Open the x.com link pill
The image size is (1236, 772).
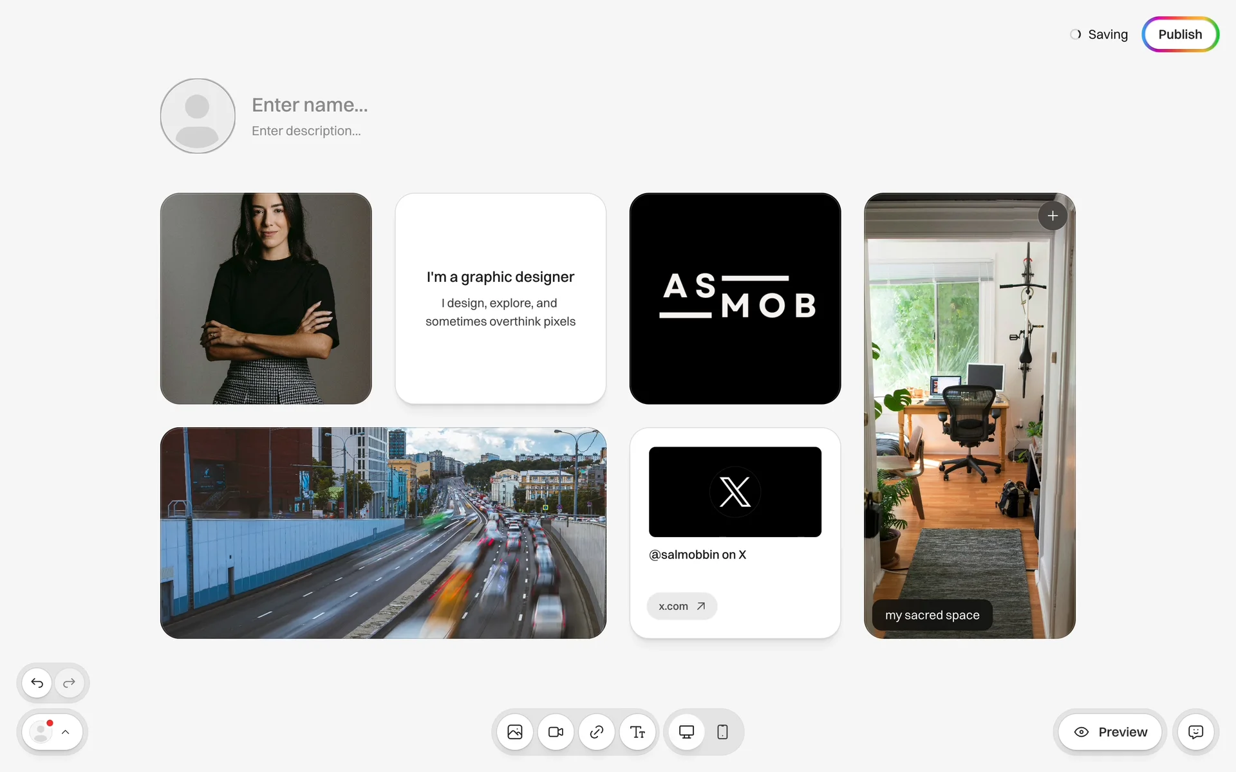682,606
